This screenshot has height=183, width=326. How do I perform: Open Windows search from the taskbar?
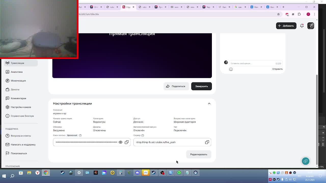12,176
